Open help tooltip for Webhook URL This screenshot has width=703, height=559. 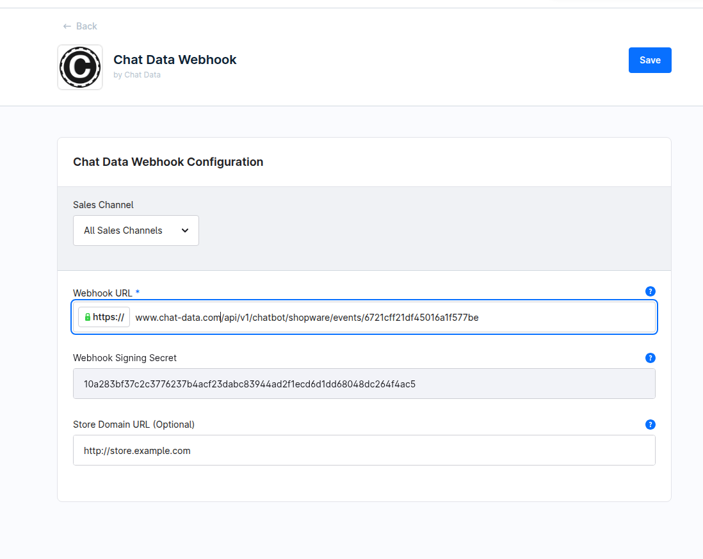(x=650, y=291)
